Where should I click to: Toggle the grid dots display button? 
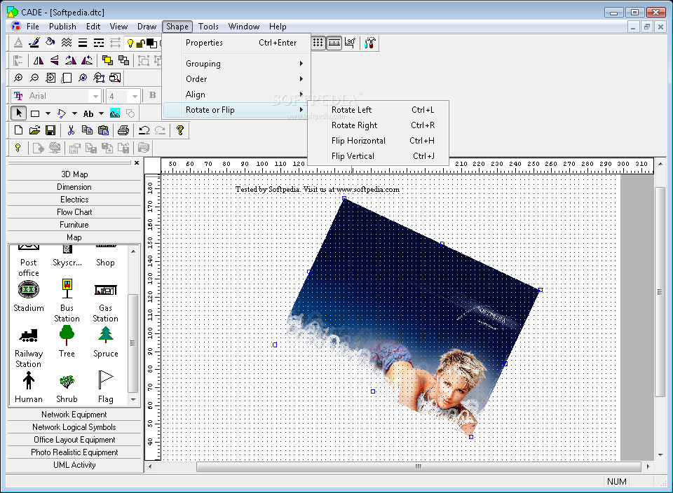tap(318, 43)
